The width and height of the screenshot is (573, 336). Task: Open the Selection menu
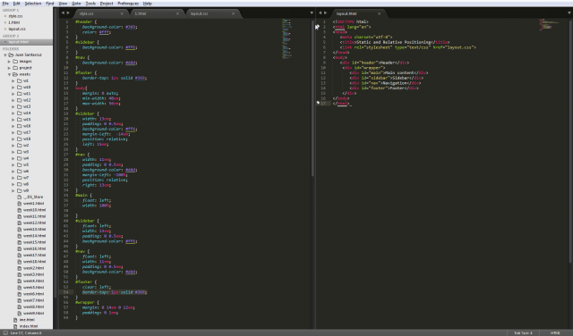coord(33,4)
